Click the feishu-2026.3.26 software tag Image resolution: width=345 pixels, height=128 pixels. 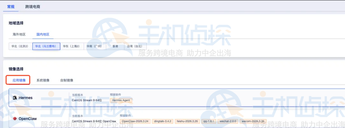(x=187, y=121)
